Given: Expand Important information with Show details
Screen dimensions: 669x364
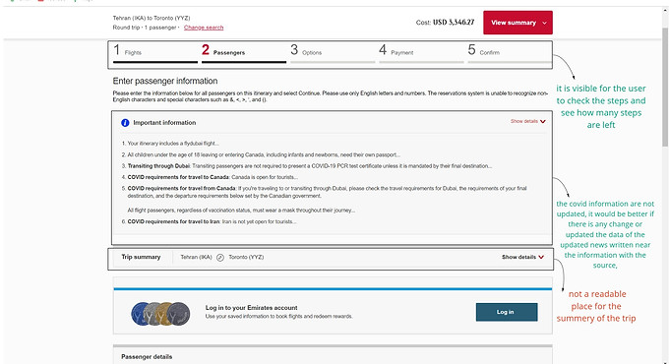Looking at the screenshot, I should click(527, 121).
